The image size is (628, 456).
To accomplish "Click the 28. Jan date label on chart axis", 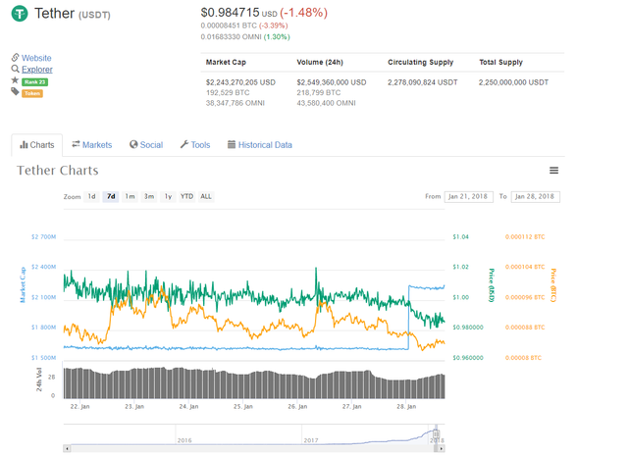I will 406,406.
